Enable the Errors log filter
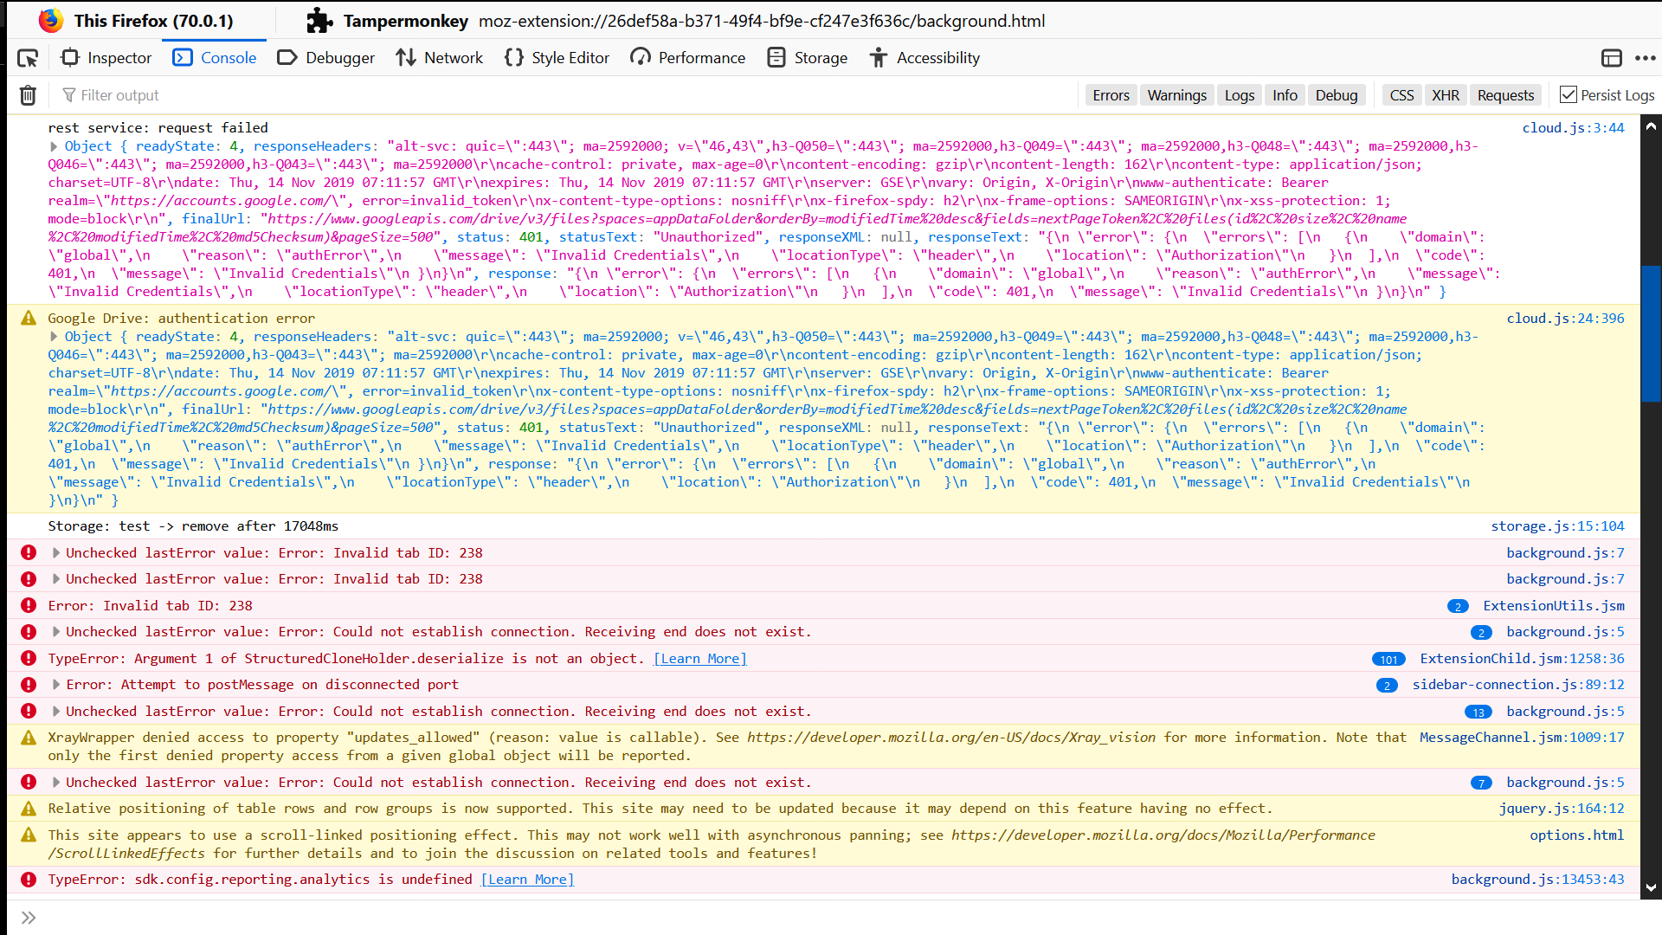Image resolution: width=1662 pixels, height=935 pixels. coord(1111,95)
